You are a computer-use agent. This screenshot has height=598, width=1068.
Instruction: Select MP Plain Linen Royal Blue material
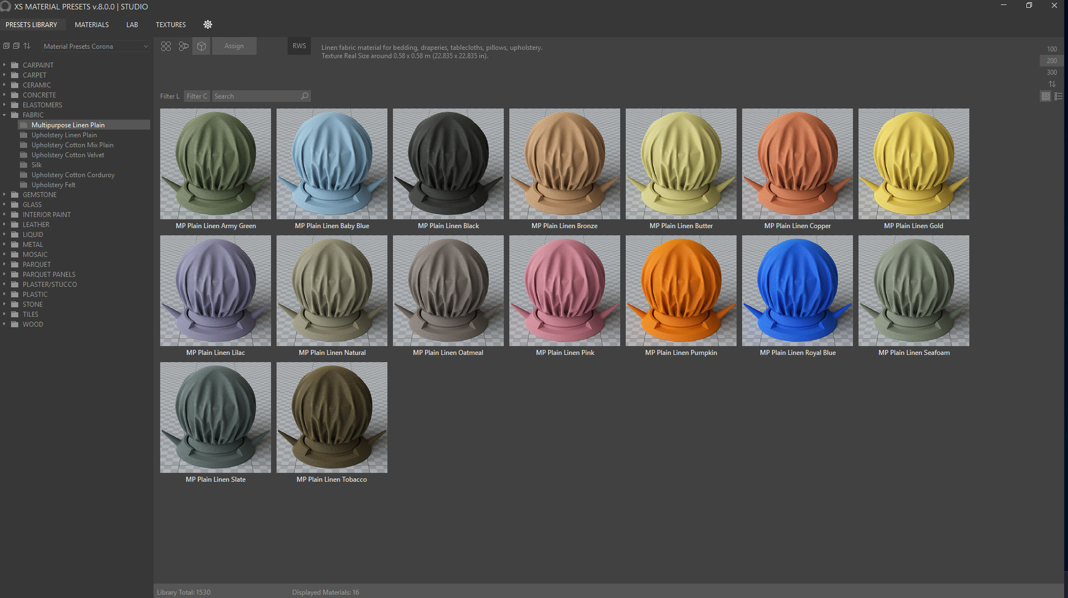[x=798, y=291]
